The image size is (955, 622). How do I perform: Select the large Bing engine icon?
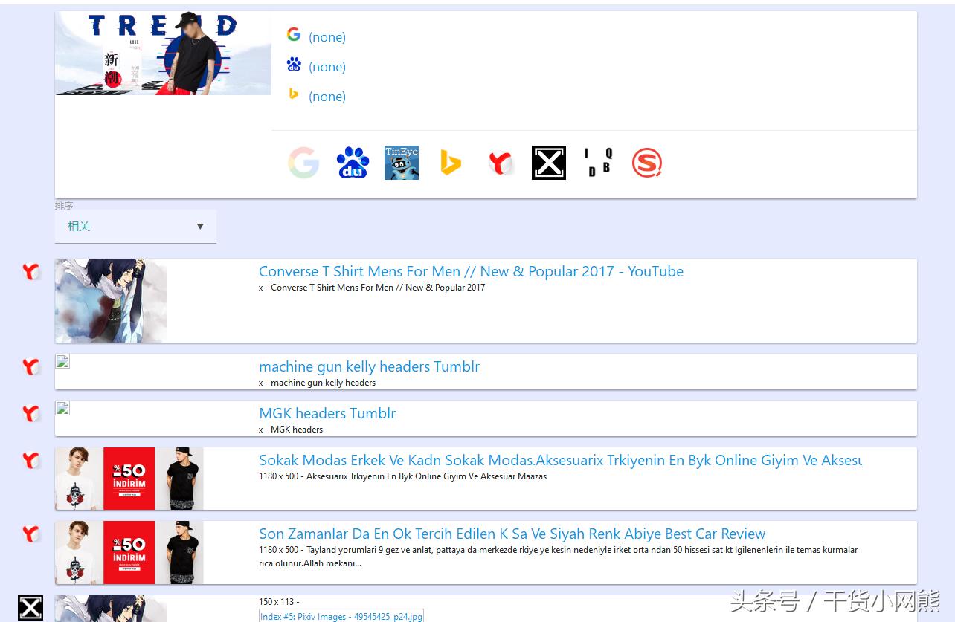(451, 163)
